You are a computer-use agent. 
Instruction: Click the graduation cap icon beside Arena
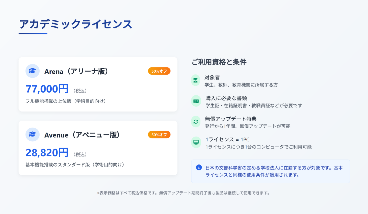pos(32,71)
